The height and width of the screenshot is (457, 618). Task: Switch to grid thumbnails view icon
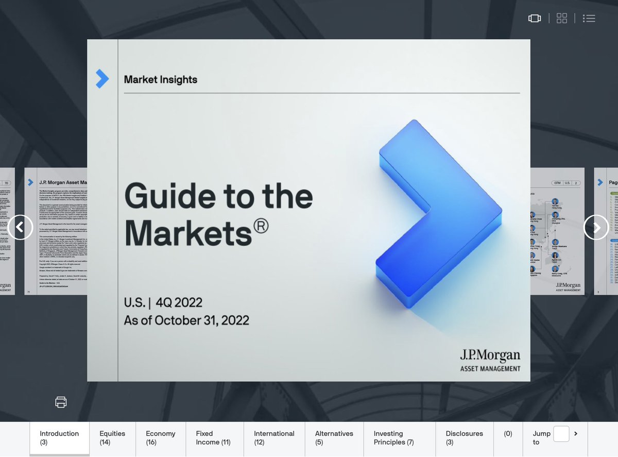point(562,19)
